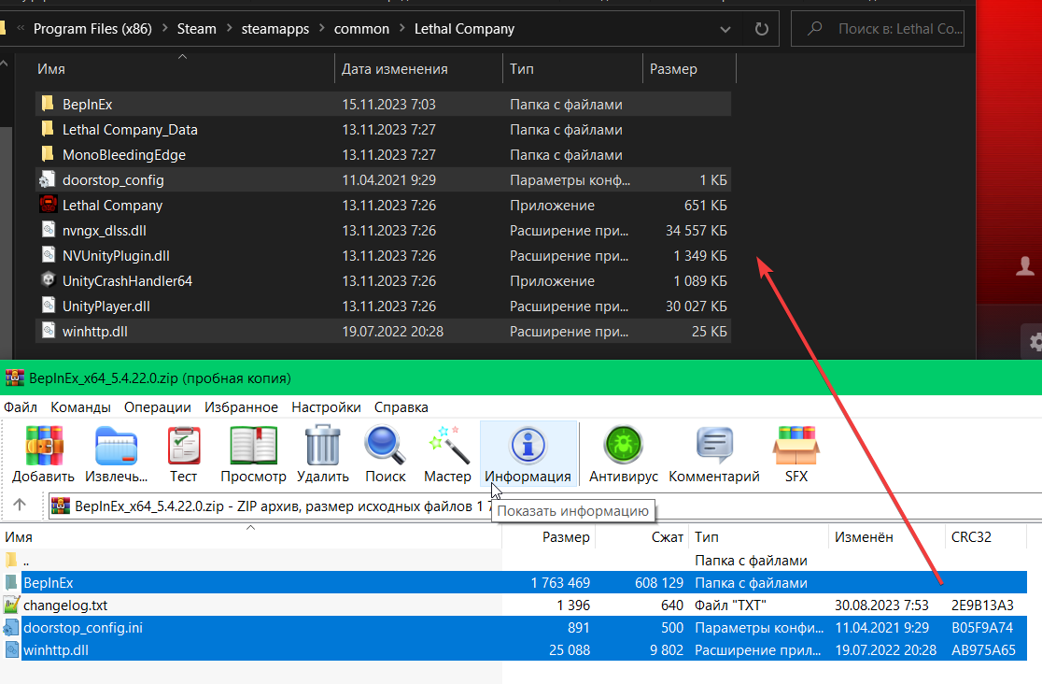Select winhttp.dll in the Explorer list
Image resolution: width=1042 pixels, height=684 pixels.
[x=383, y=332]
